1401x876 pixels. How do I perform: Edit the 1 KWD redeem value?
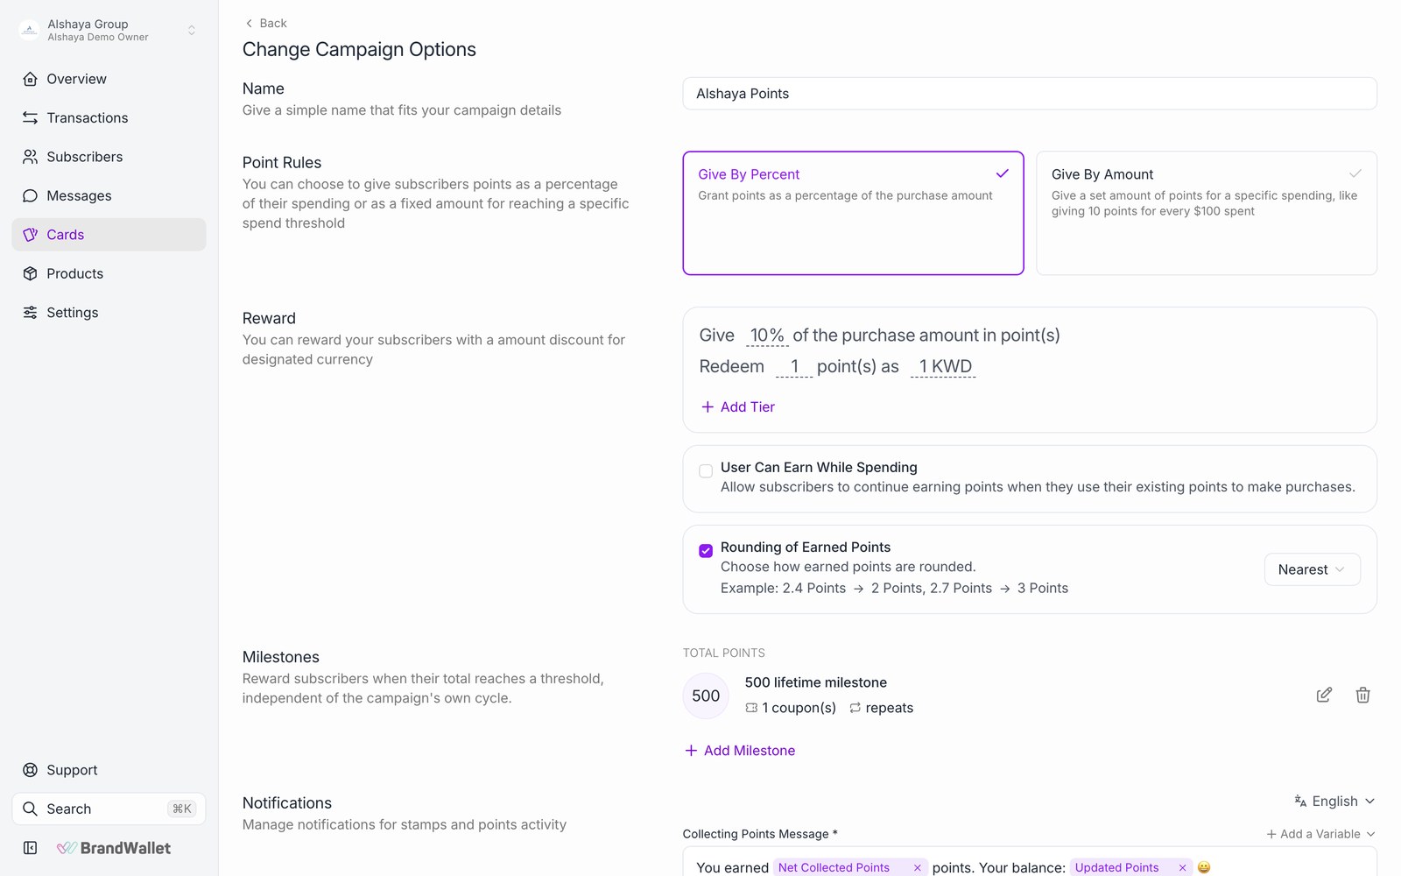[944, 366]
